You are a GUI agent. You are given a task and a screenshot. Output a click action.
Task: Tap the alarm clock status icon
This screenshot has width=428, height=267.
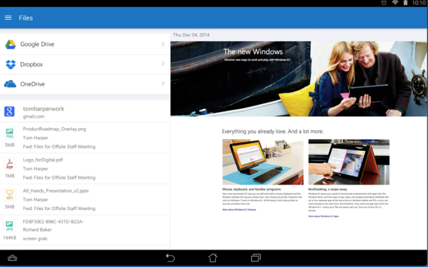(384, 3)
